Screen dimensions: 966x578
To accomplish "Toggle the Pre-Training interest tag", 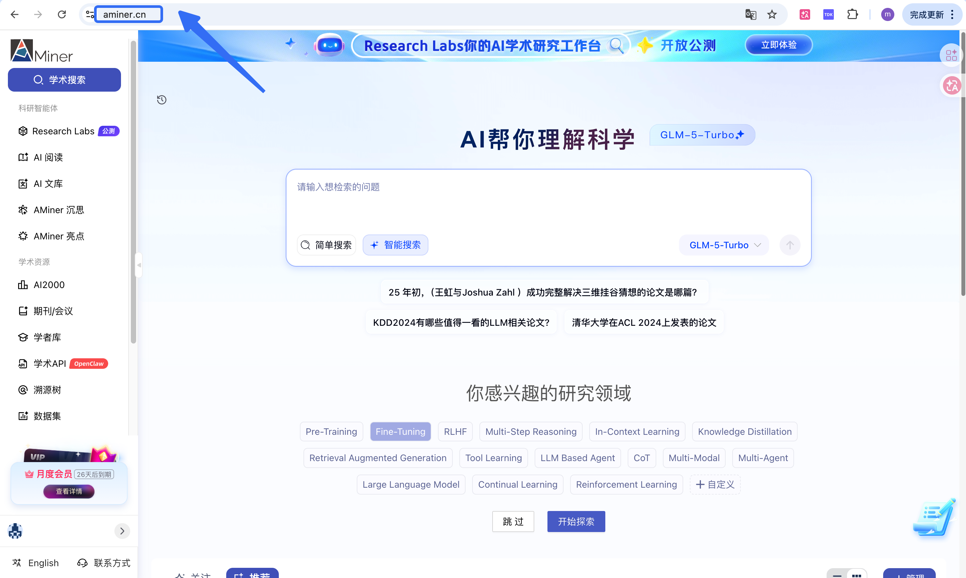I will pyautogui.click(x=331, y=432).
